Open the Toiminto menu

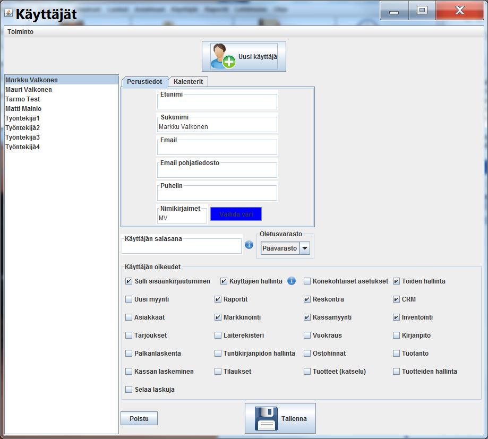[21, 32]
